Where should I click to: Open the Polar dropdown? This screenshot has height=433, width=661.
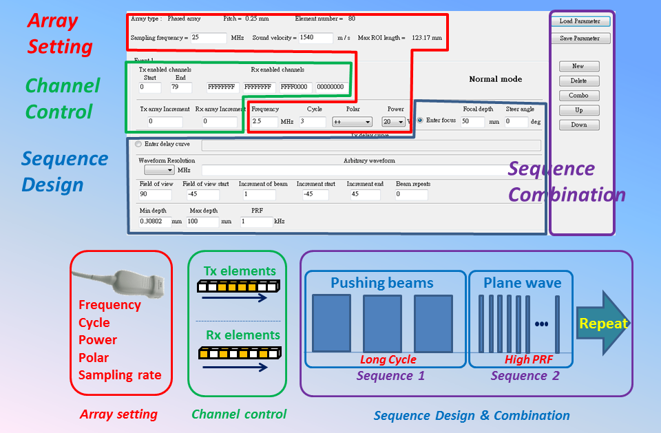352,122
